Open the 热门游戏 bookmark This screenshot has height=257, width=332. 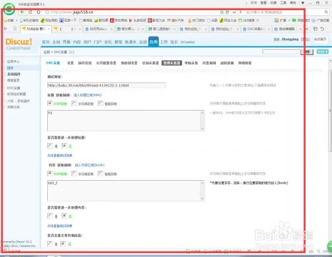(x=197, y=21)
